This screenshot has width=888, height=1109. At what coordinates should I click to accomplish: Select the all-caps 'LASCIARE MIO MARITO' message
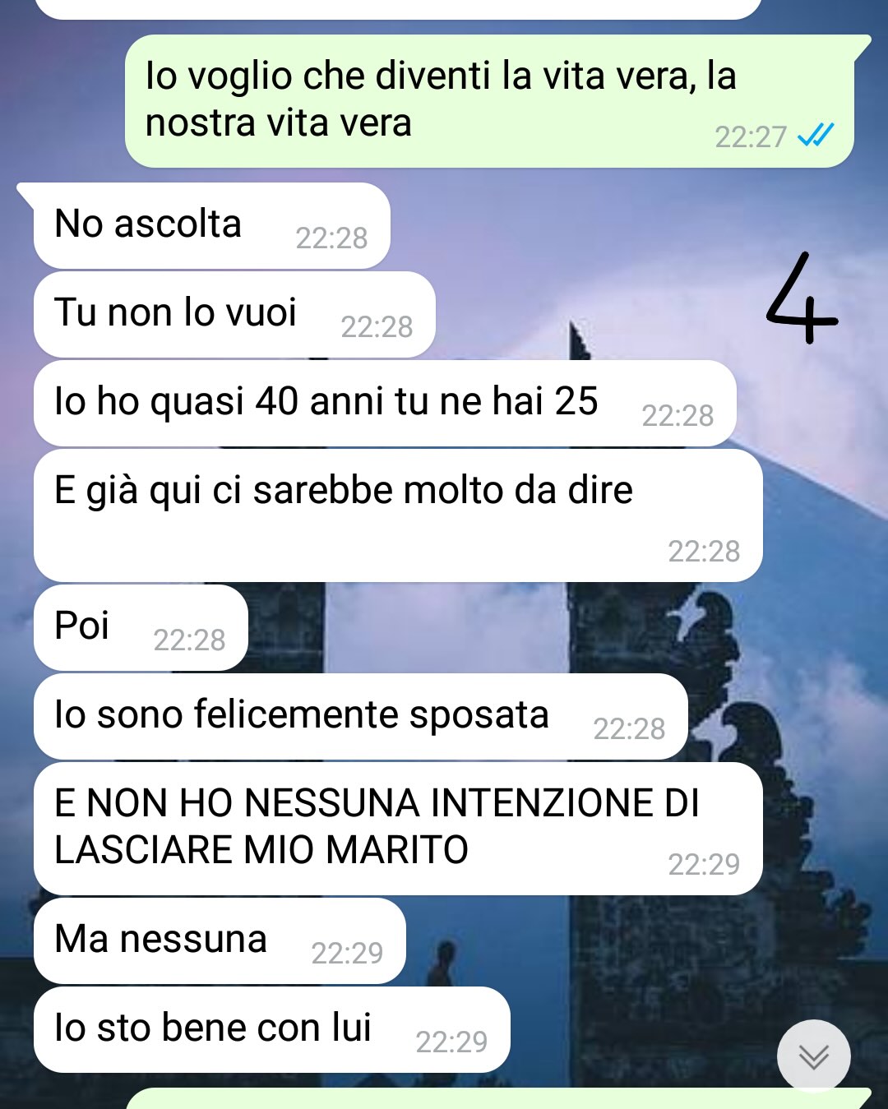(x=398, y=829)
